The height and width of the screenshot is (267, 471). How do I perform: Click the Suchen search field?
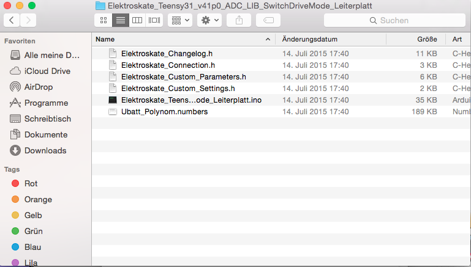[394, 20]
